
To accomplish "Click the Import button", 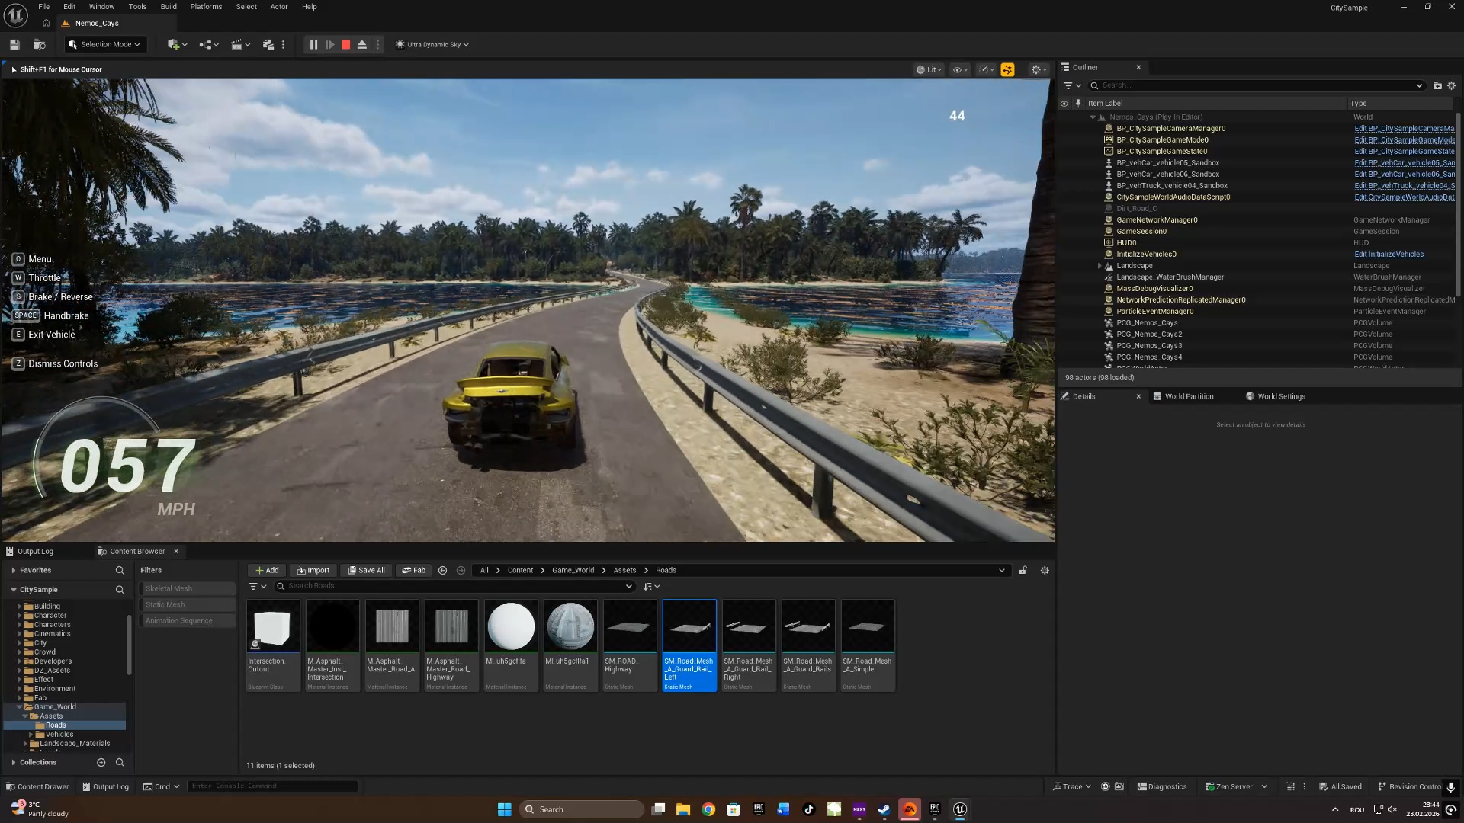I will [x=313, y=571].
